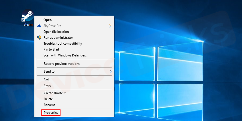Click the Send to label

tap(49, 72)
